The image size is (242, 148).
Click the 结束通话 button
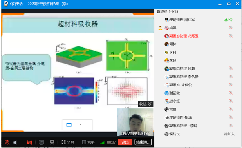[143, 142]
